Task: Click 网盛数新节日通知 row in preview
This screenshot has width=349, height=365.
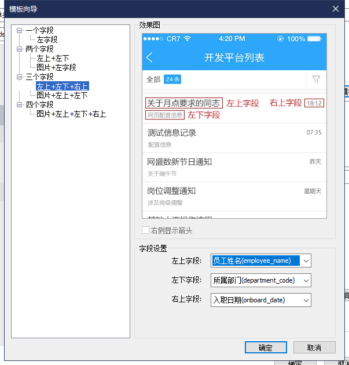Action: click(x=234, y=167)
